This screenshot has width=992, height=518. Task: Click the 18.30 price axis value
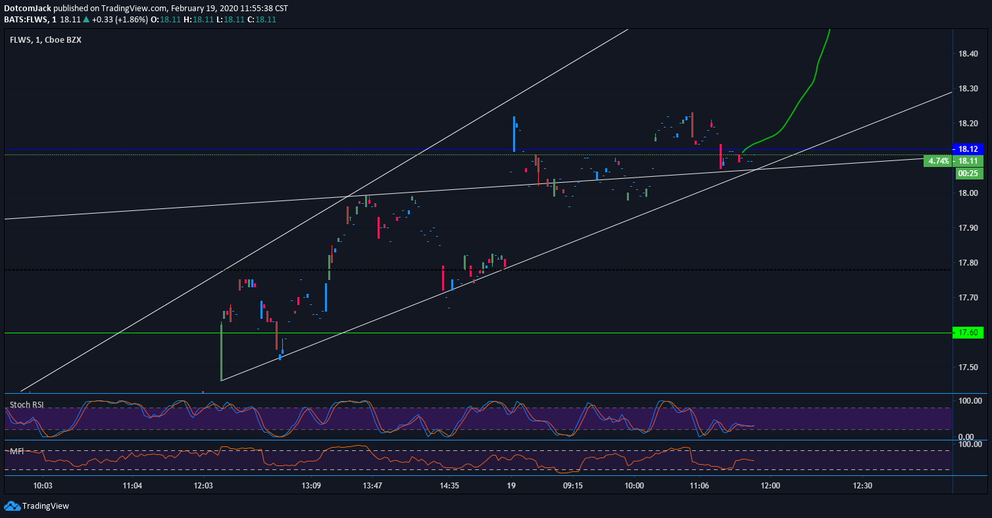967,89
